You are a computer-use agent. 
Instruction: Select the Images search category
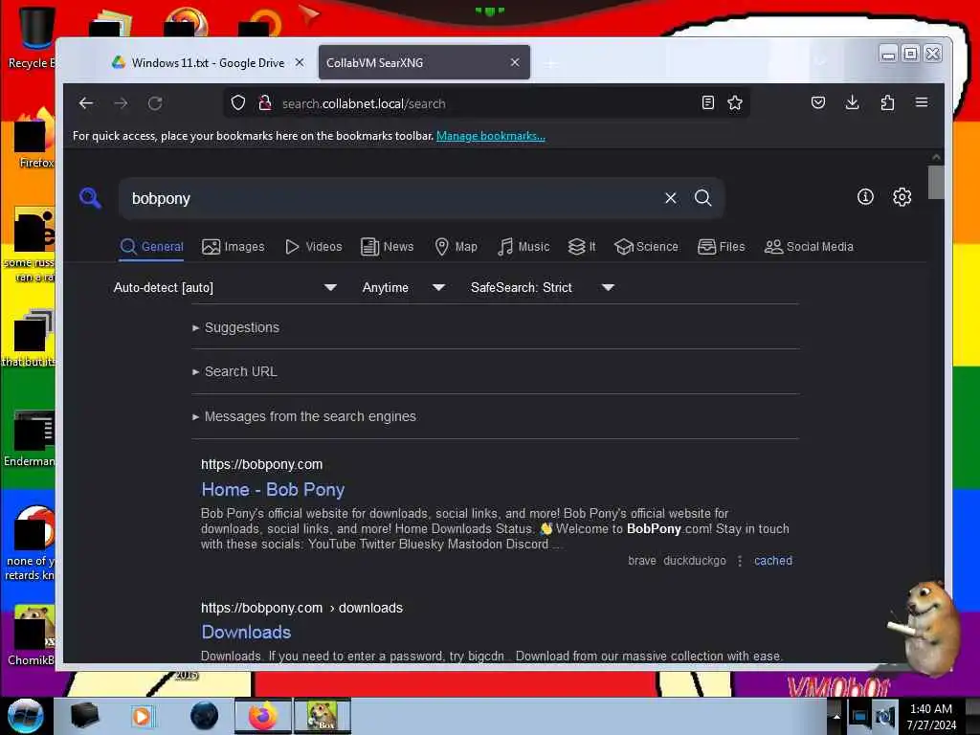click(234, 247)
